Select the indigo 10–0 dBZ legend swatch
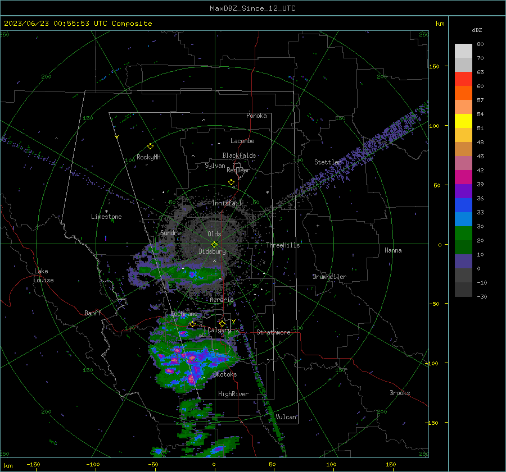Viewport: 506px width, 472px height. pos(463,262)
